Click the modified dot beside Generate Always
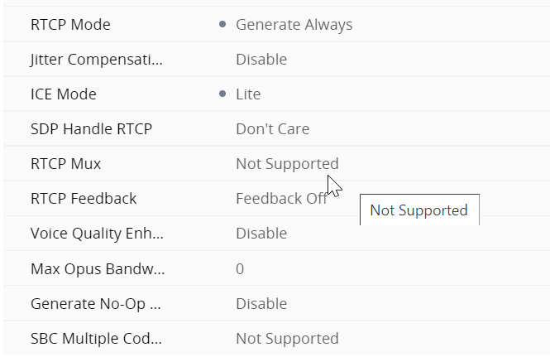 pos(222,25)
